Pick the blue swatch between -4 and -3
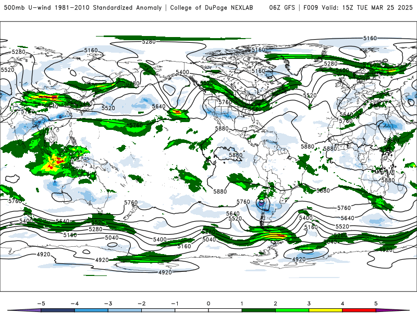Viewport: 417px width, 313px height. pyautogui.click(x=91, y=310)
